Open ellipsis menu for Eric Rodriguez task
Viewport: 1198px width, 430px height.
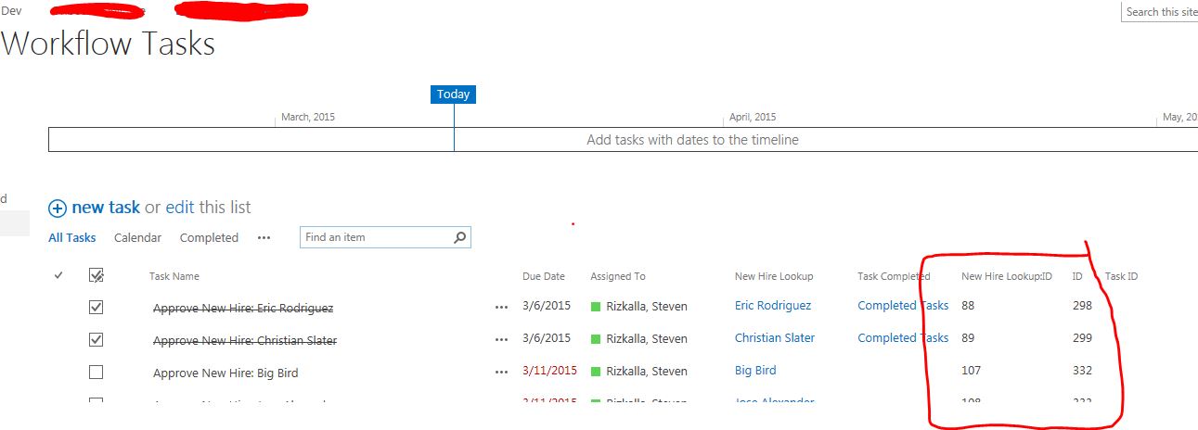coord(502,308)
